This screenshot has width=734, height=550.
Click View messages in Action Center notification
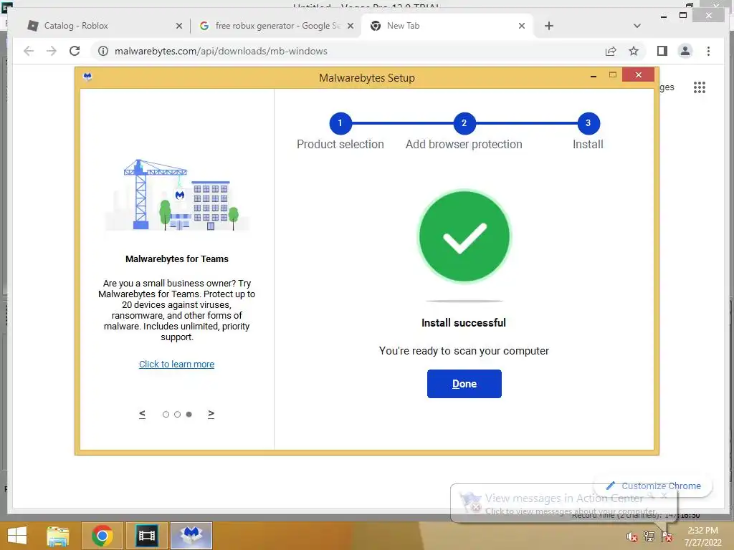point(563,503)
